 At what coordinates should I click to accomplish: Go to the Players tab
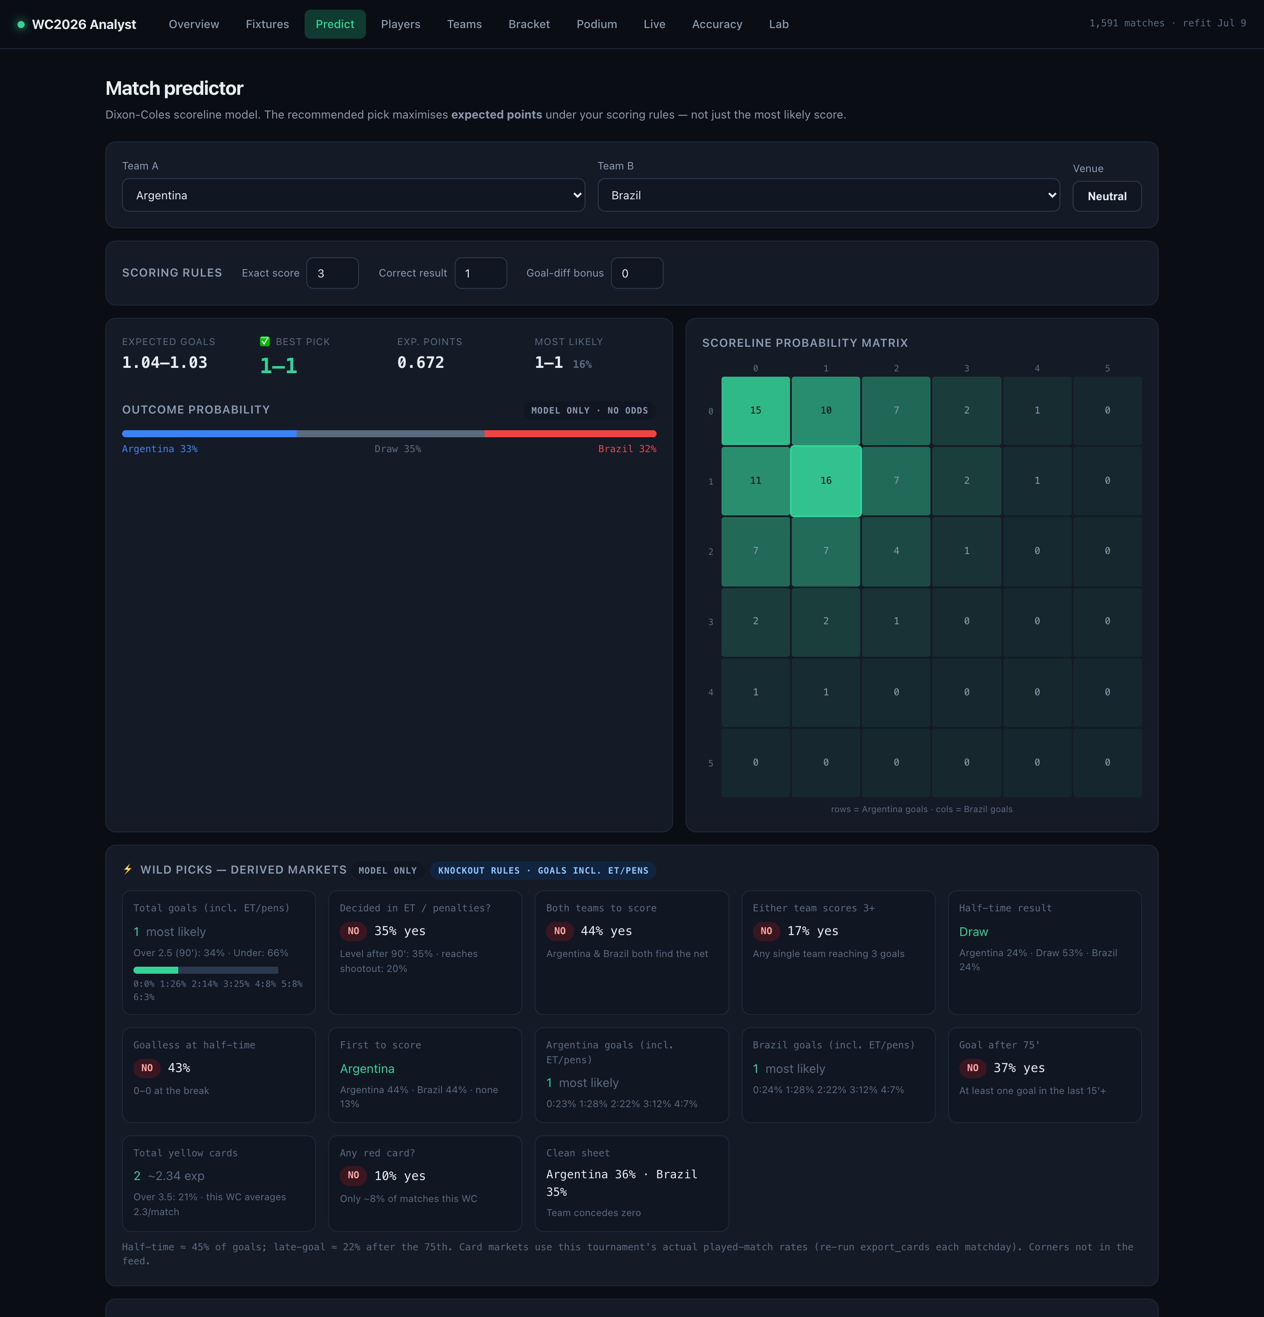400,24
